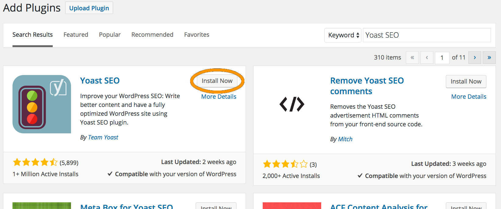Open the Favorites tab
The width and height of the screenshot is (501, 209).
(x=197, y=35)
